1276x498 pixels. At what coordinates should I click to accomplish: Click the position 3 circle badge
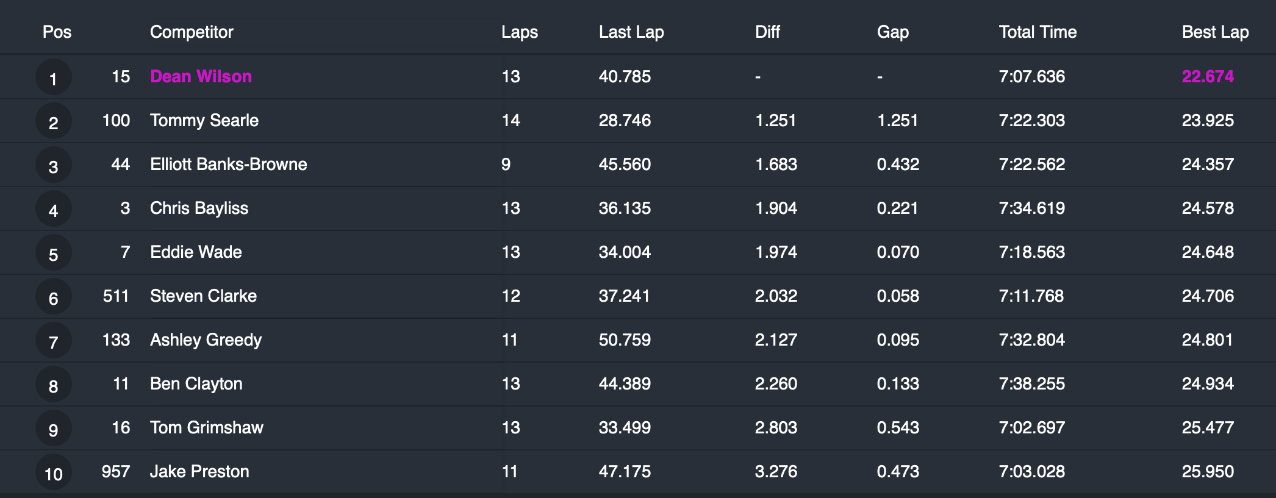click(54, 165)
